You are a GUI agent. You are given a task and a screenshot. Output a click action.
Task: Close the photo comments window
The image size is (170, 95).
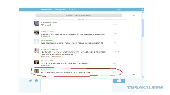click(142, 9)
